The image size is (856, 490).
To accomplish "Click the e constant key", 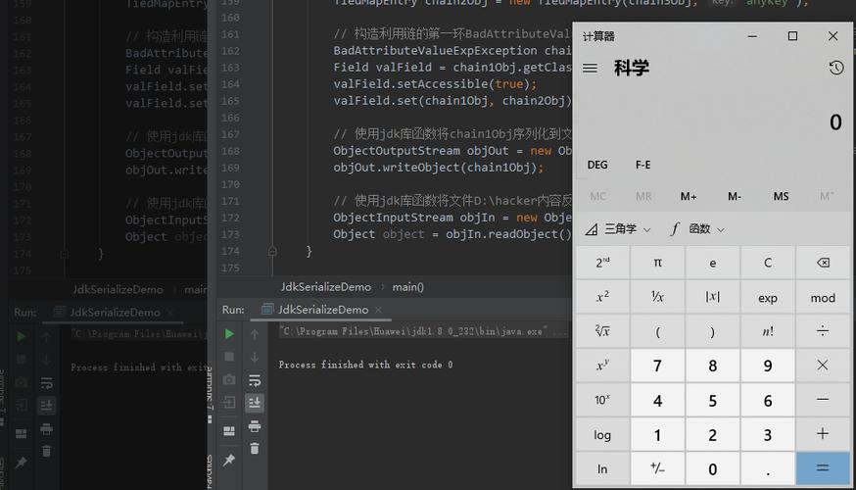I will (x=712, y=263).
